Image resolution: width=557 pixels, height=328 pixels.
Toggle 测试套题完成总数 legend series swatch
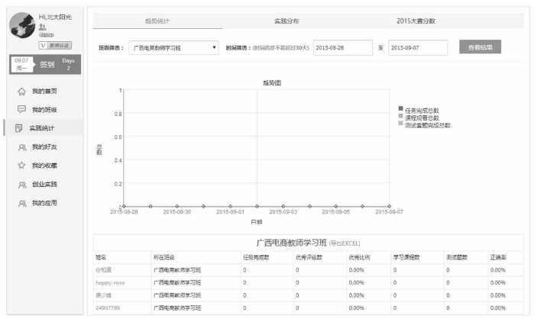tap(400, 123)
